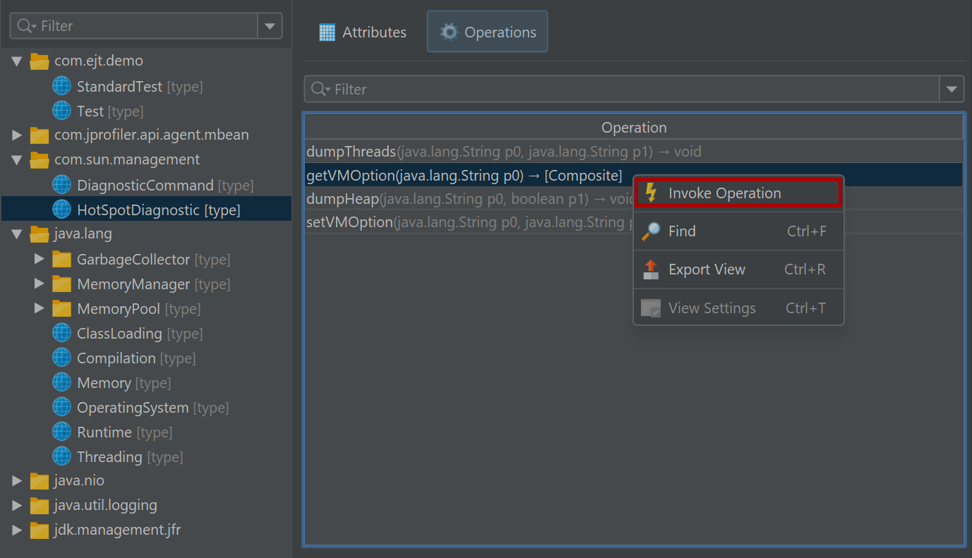Click the lightning bolt Invoke Operation icon
Screen dimensions: 972x558
(651, 193)
